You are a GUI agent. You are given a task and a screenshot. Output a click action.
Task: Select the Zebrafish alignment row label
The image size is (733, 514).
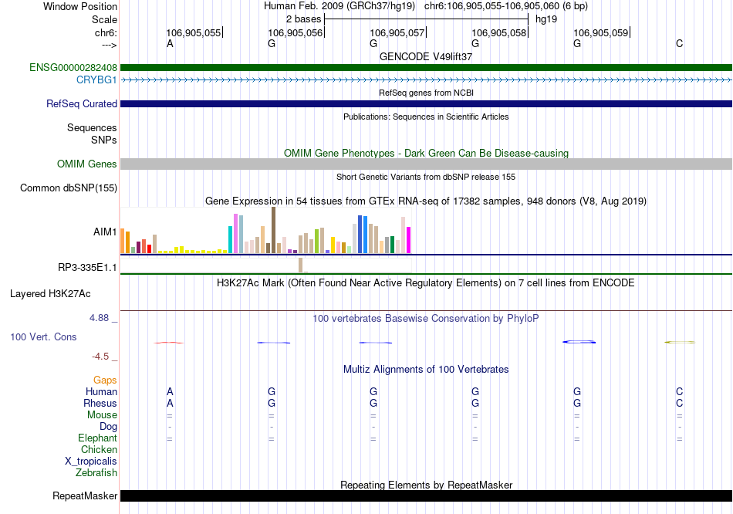click(x=96, y=473)
